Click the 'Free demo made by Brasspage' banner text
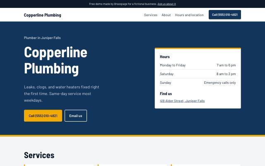The width and height of the screenshot is (265, 166). (123, 4)
